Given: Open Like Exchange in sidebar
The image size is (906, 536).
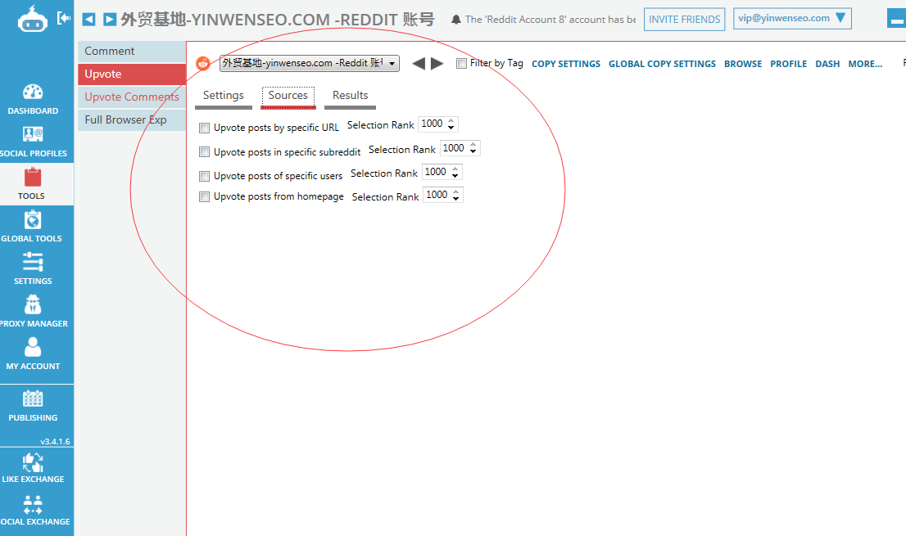Looking at the screenshot, I should click(x=33, y=462).
